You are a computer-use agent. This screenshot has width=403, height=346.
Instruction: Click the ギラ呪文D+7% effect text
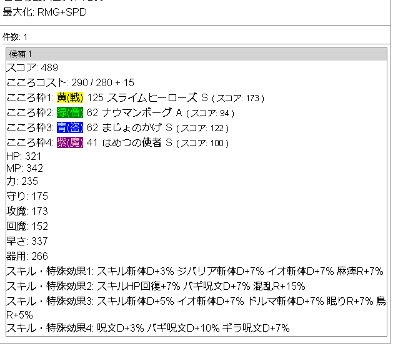256,328
